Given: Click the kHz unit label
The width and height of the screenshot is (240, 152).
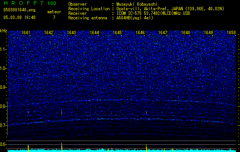Looking at the screenshot, I should 3,30.
